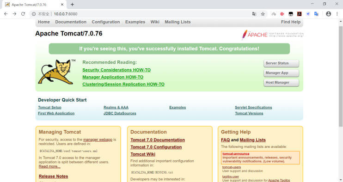343x182 pixels.
Task: Click the vertical page scrollbar thumb
Action: coord(341,76)
